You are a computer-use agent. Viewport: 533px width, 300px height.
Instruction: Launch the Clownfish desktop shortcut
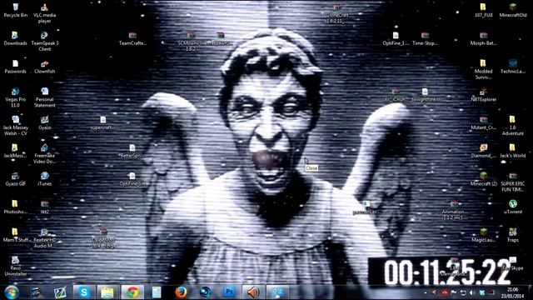[x=44, y=67]
